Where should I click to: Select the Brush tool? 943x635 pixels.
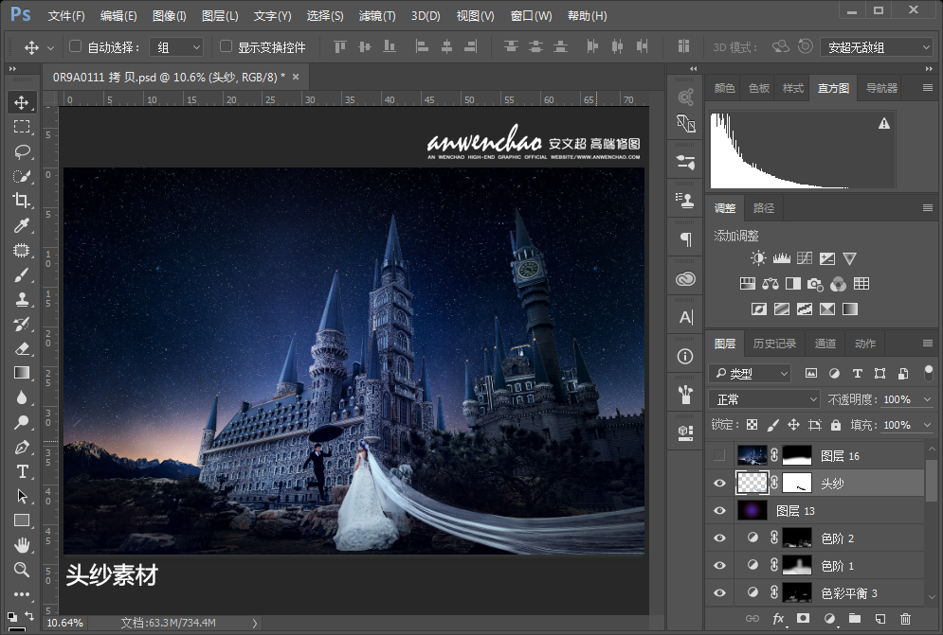click(x=22, y=274)
